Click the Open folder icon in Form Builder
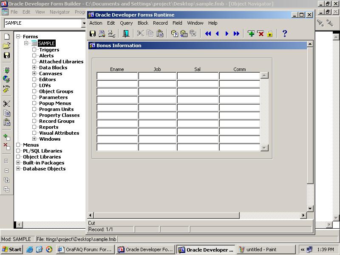 pyautogui.click(x=6, y=46)
